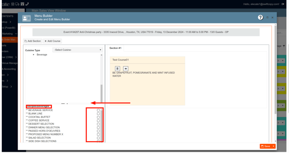Image resolution: width=289 pixels, height=153 pixels.
Task: Click the cuisine tree vertical scrollbar thumb
Action: coord(101,94)
